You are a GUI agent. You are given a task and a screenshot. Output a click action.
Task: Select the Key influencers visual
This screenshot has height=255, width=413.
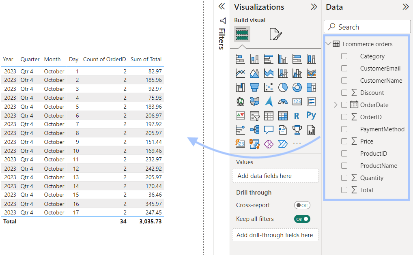point(240,130)
